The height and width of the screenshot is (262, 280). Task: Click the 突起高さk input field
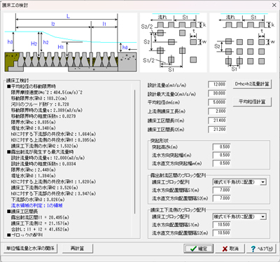221,147
